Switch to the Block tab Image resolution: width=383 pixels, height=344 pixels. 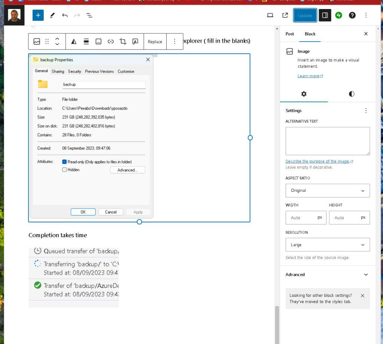point(310,34)
